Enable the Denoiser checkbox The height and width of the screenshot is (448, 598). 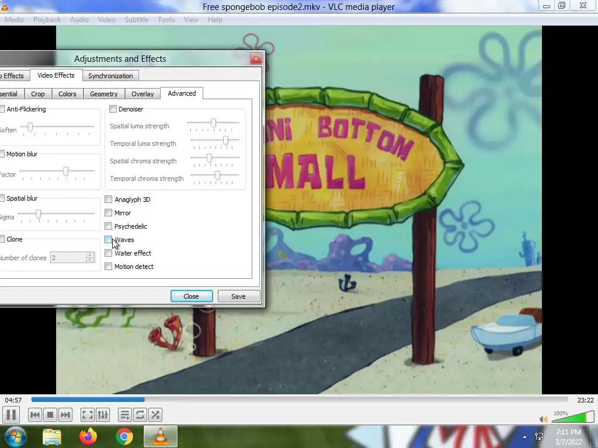(x=113, y=109)
